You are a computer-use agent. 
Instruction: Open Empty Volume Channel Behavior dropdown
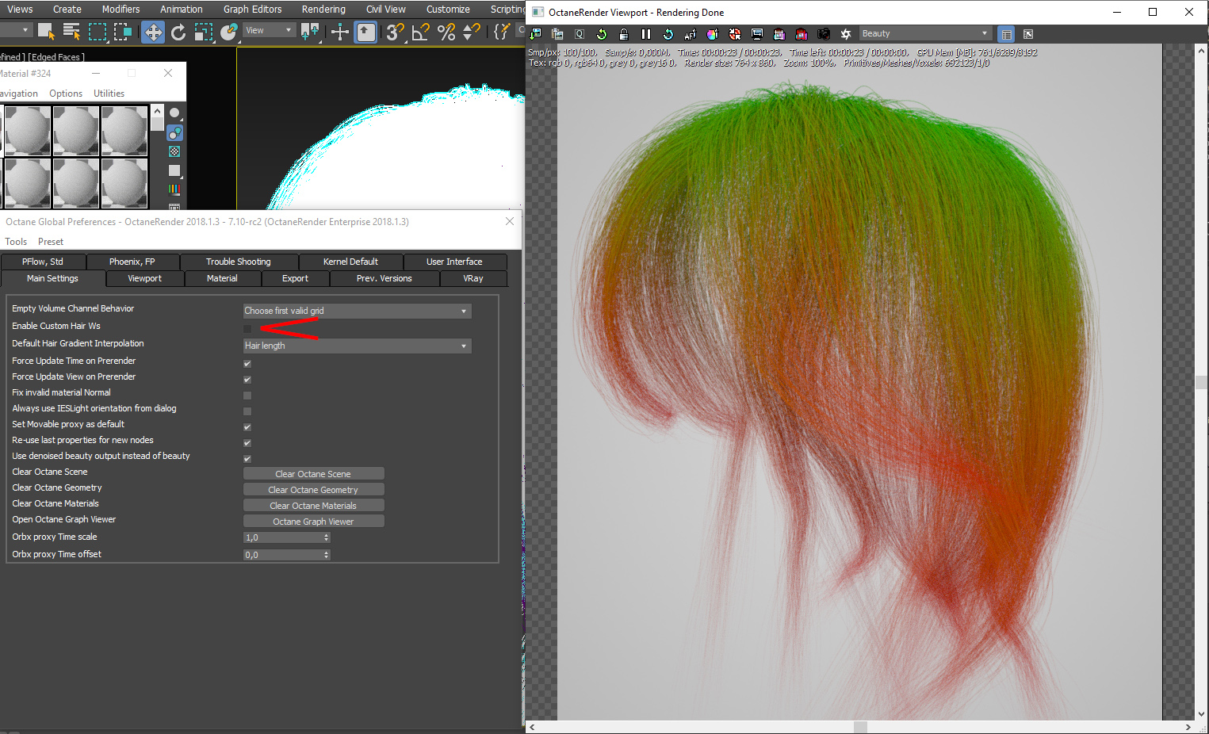pos(357,311)
